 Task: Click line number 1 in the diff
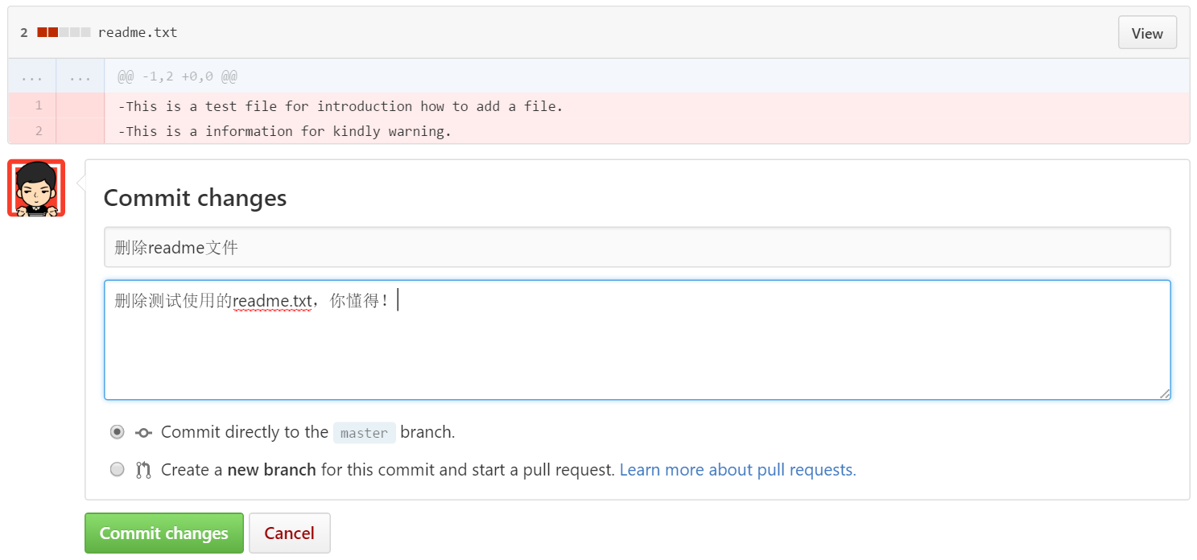coord(39,105)
